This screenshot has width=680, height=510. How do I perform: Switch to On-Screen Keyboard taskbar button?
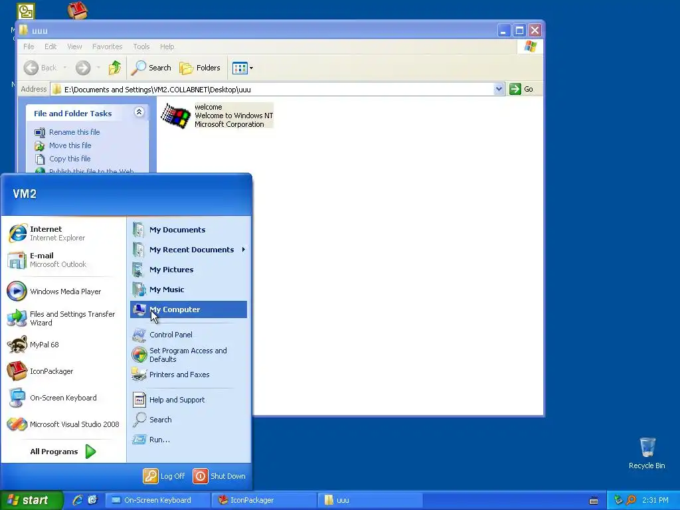click(157, 500)
